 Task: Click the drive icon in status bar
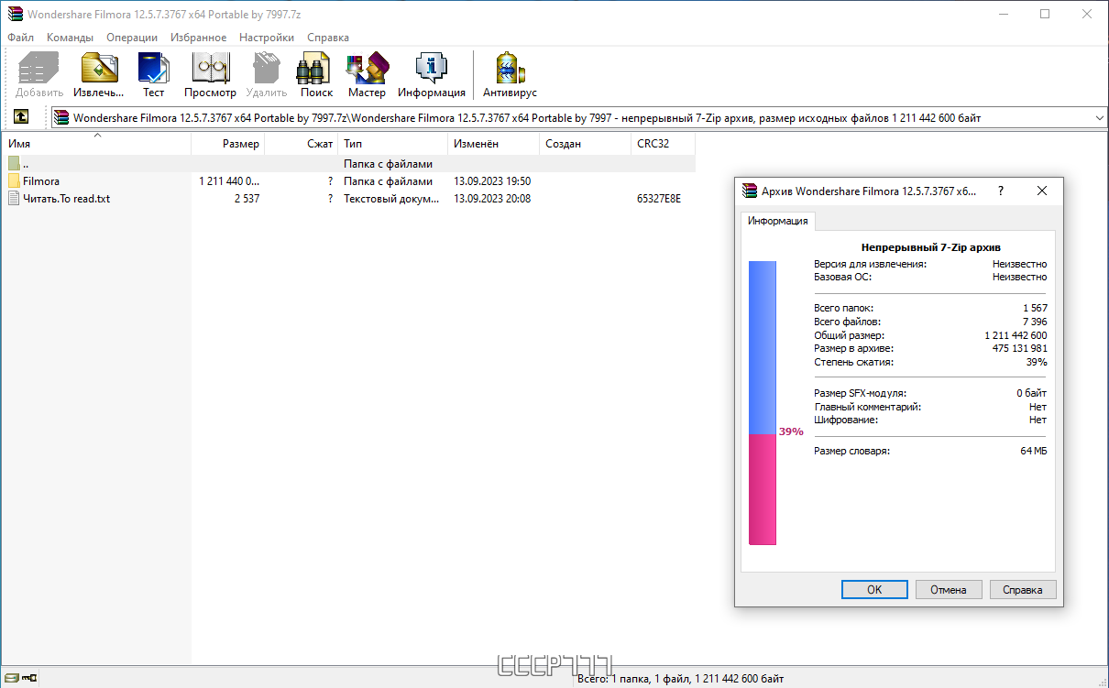[x=11, y=678]
